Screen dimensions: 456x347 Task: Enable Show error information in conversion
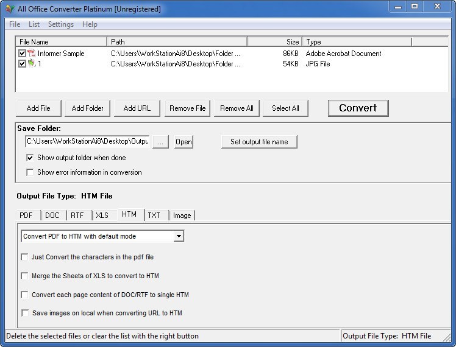click(x=30, y=172)
